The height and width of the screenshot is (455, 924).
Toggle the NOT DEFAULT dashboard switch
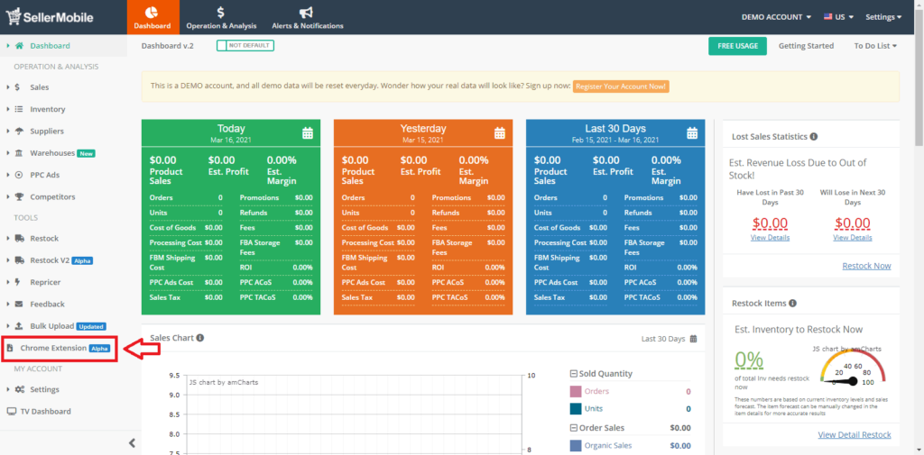[x=245, y=45]
